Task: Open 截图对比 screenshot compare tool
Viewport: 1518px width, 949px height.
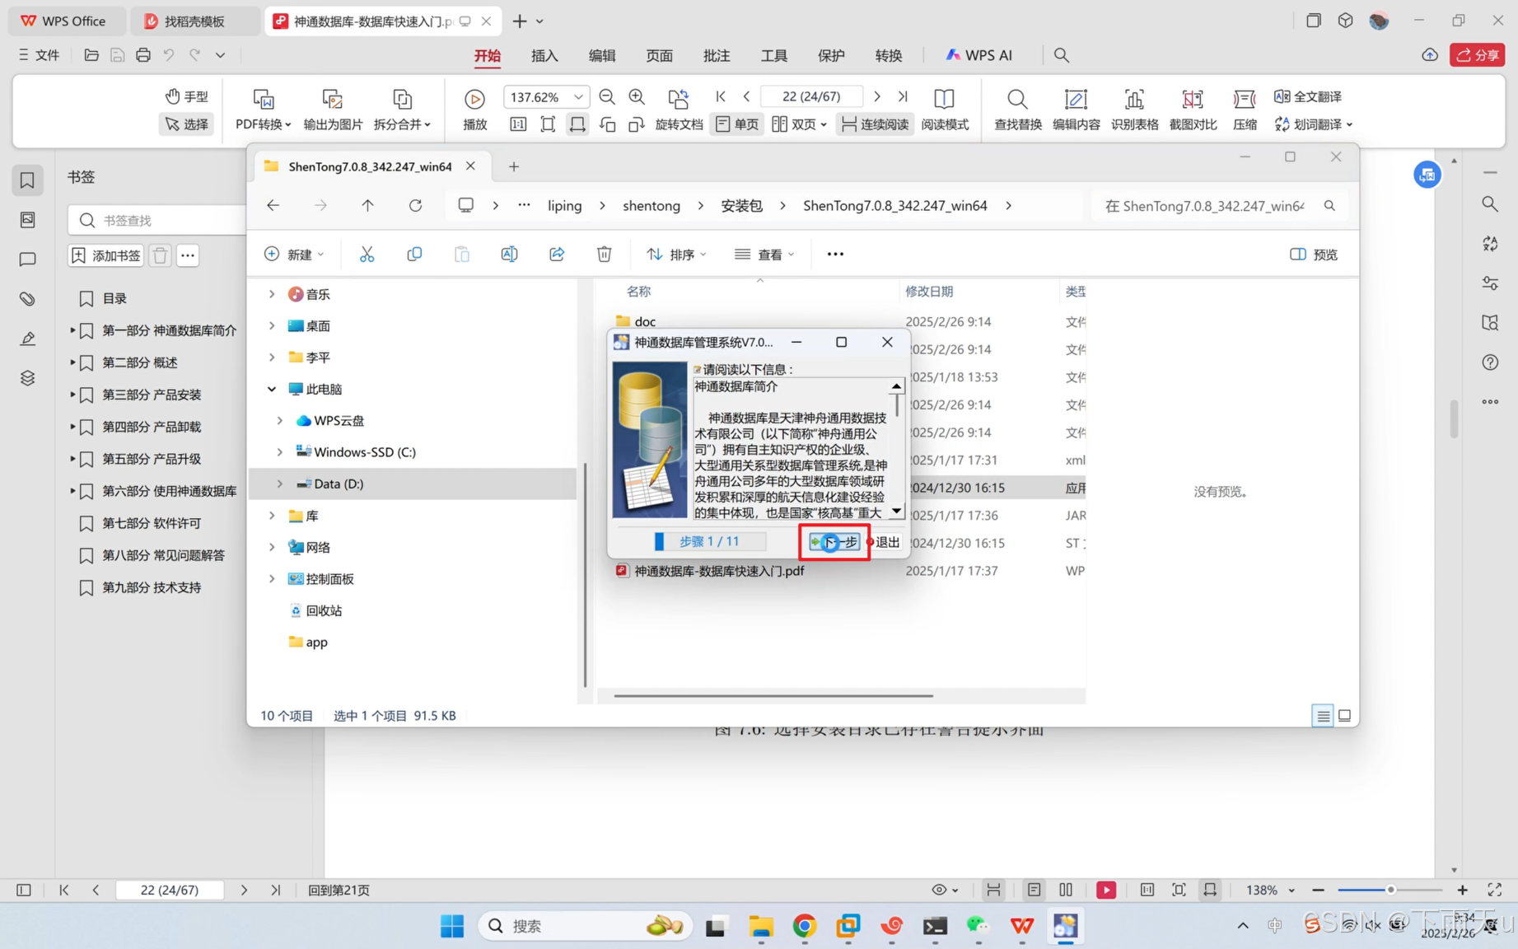Action: pyautogui.click(x=1193, y=110)
